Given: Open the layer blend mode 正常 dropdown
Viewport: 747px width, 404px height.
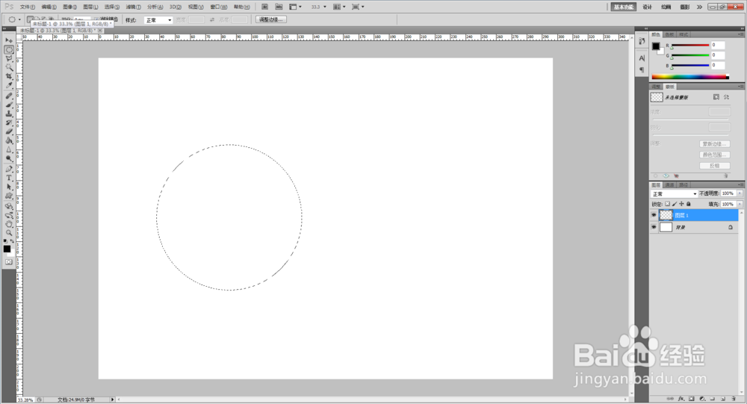Looking at the screenshot, I should (x=674, y=194).
